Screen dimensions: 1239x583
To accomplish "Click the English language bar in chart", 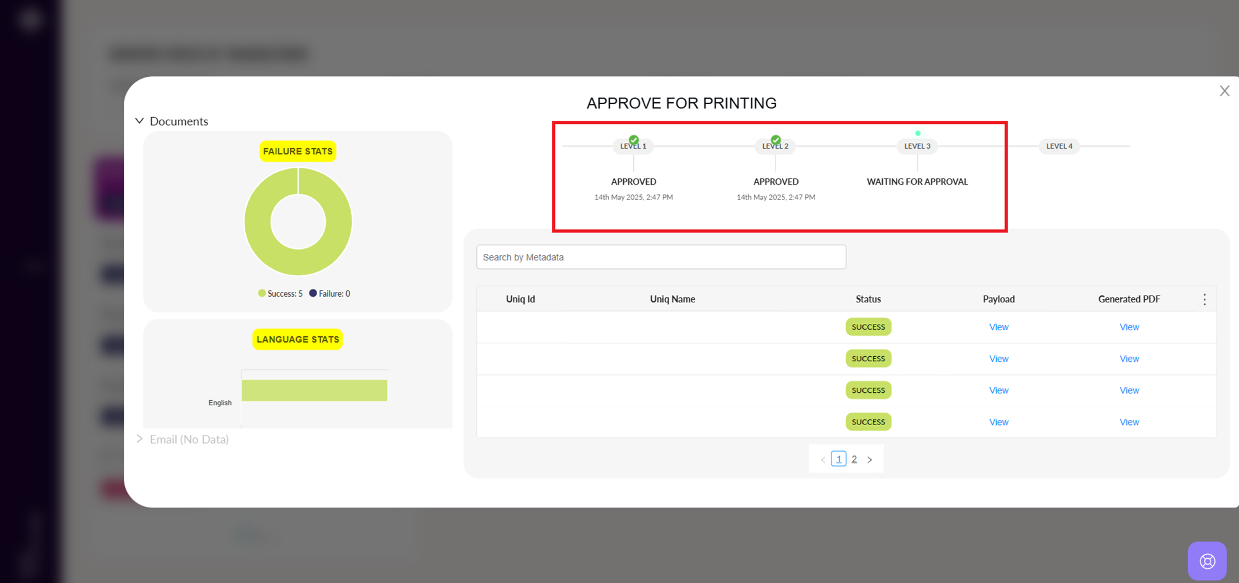I will (x=314, y=390).
